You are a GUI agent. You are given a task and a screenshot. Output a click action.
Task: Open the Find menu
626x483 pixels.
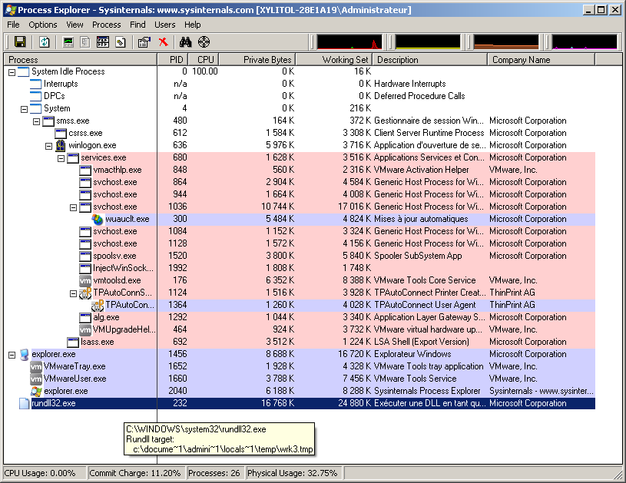[x=137, y=25]
